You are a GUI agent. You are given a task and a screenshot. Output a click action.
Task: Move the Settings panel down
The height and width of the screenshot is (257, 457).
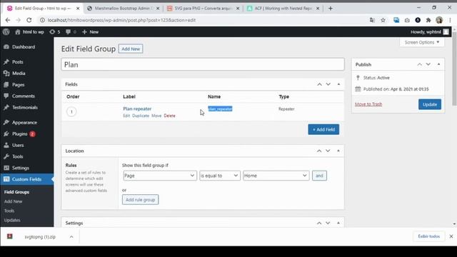(x=328, y=223)
